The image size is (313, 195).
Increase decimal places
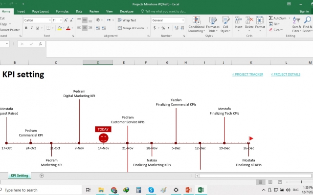pyautogui.click(x=177, y=28)
